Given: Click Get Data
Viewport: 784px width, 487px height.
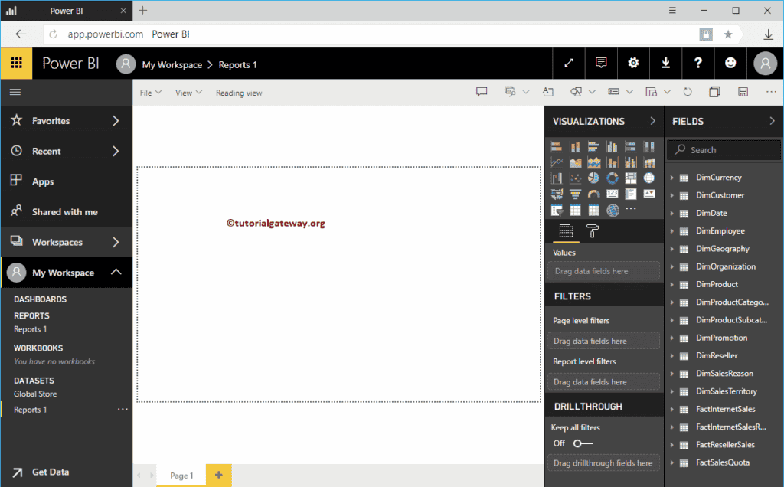Looking at the screenshot, I should click(50, 472).
